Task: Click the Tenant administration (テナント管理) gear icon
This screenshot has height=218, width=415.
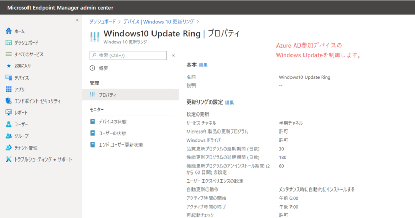Action: (x=9, y=148)
